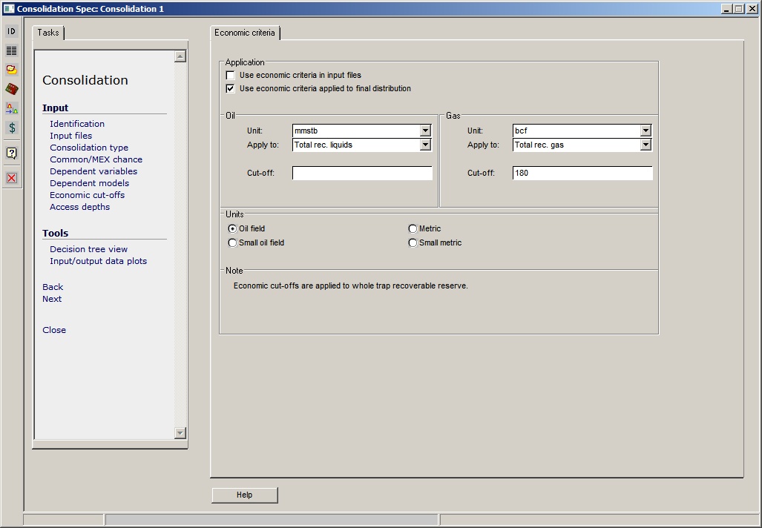Click the black lines list icon
The image size is (762, 528).
pyautogui.click(x=11, y=50)
